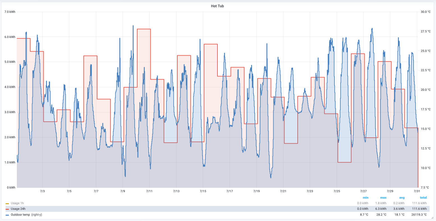Click the 7/27 x-axis date label
This screenshot has height=221, width=436.
[x=363, y=191]
